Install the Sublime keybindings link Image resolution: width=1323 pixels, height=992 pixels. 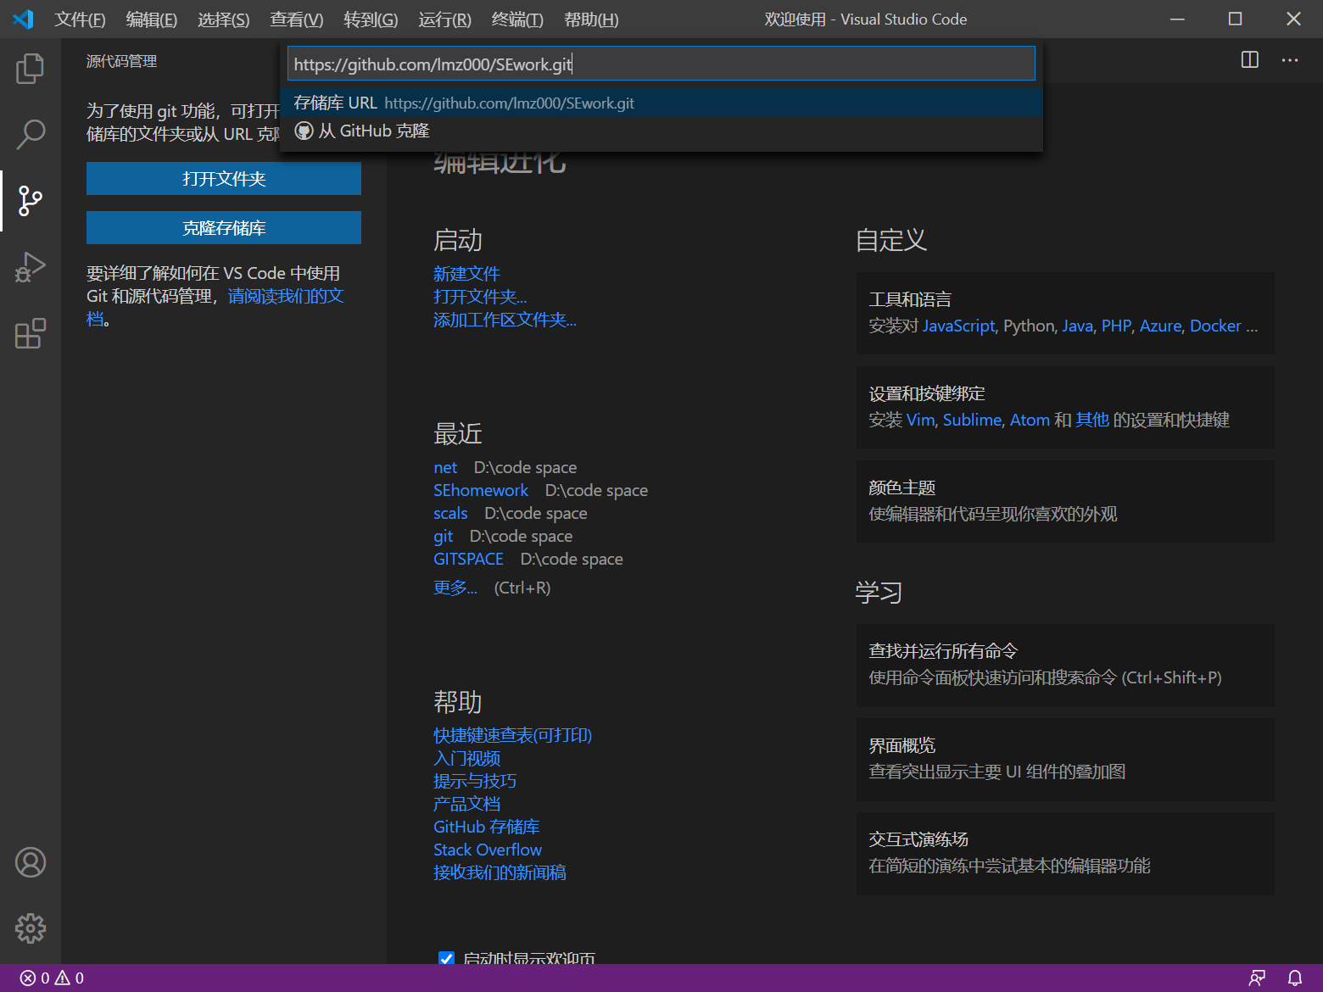click(x=972, y=420)
